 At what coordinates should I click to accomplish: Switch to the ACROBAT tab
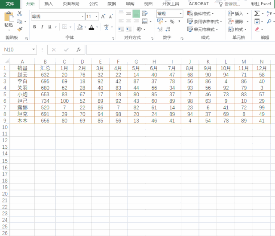click(x=199, y=4)
